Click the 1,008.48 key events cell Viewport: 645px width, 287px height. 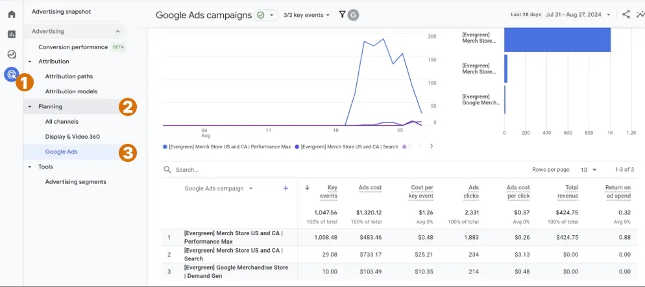[x=325, y=237]
